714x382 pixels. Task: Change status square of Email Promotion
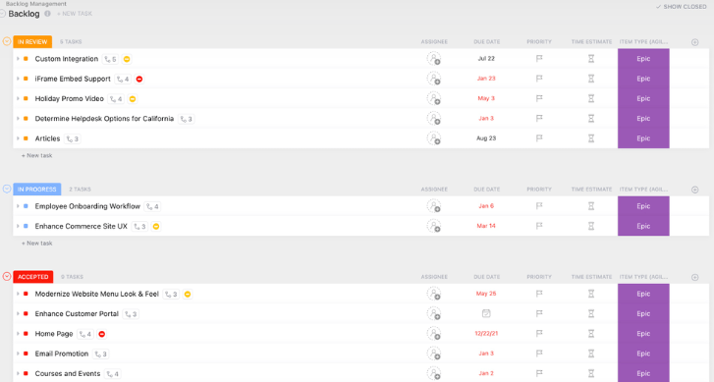[26, 354]
